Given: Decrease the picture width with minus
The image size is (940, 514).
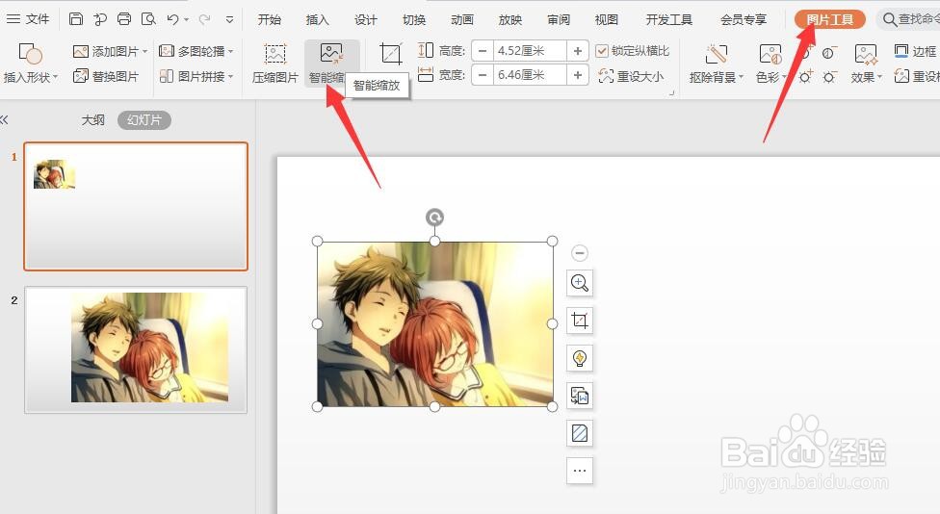Looking at the screenshot, I should pyautogui.click(x=483, y=75).
